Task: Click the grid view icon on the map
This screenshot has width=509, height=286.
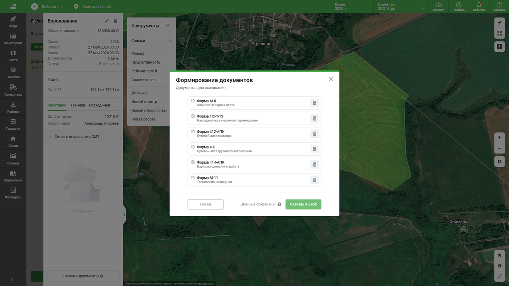Action: (x=499, y=162)
